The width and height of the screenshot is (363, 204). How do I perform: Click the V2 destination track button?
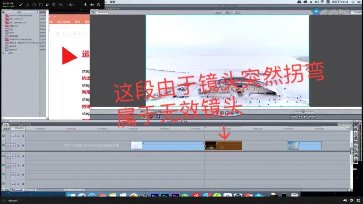click(x=13, y=136)
